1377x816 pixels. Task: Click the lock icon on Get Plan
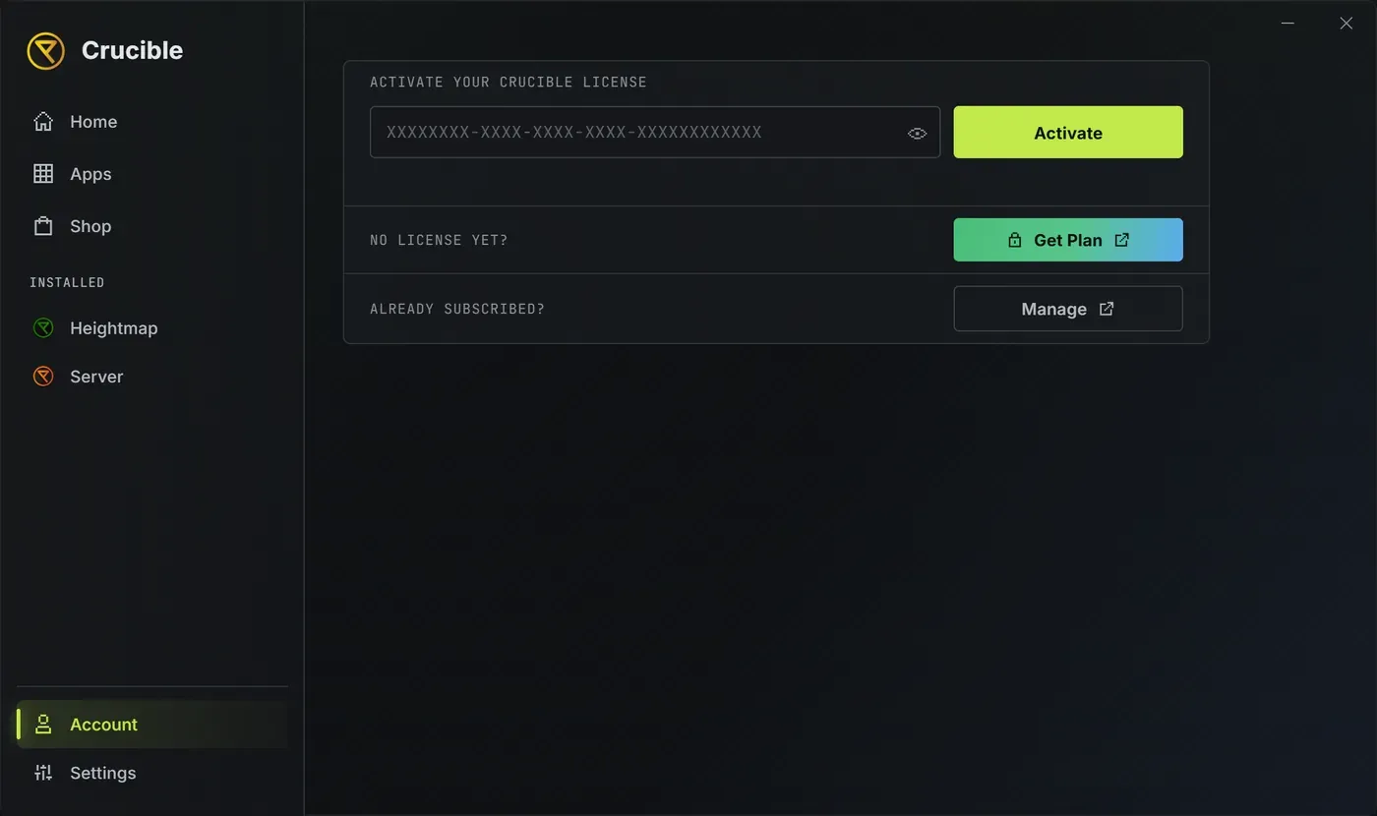pyautogui.click(x=1014, y=240)
